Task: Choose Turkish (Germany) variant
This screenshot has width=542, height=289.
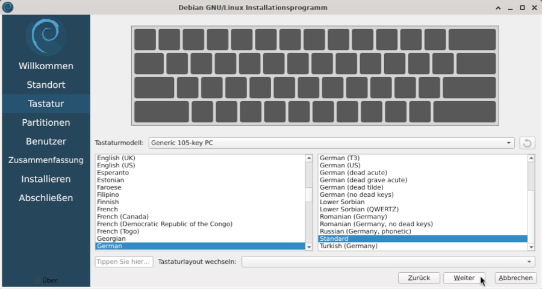Action: click(423, 246)
